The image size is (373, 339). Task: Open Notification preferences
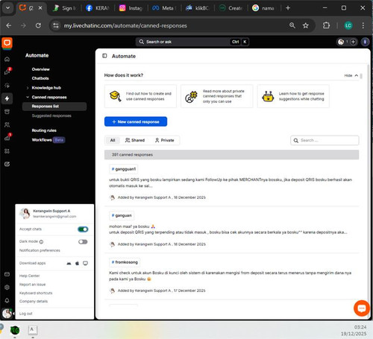(40, 250)
